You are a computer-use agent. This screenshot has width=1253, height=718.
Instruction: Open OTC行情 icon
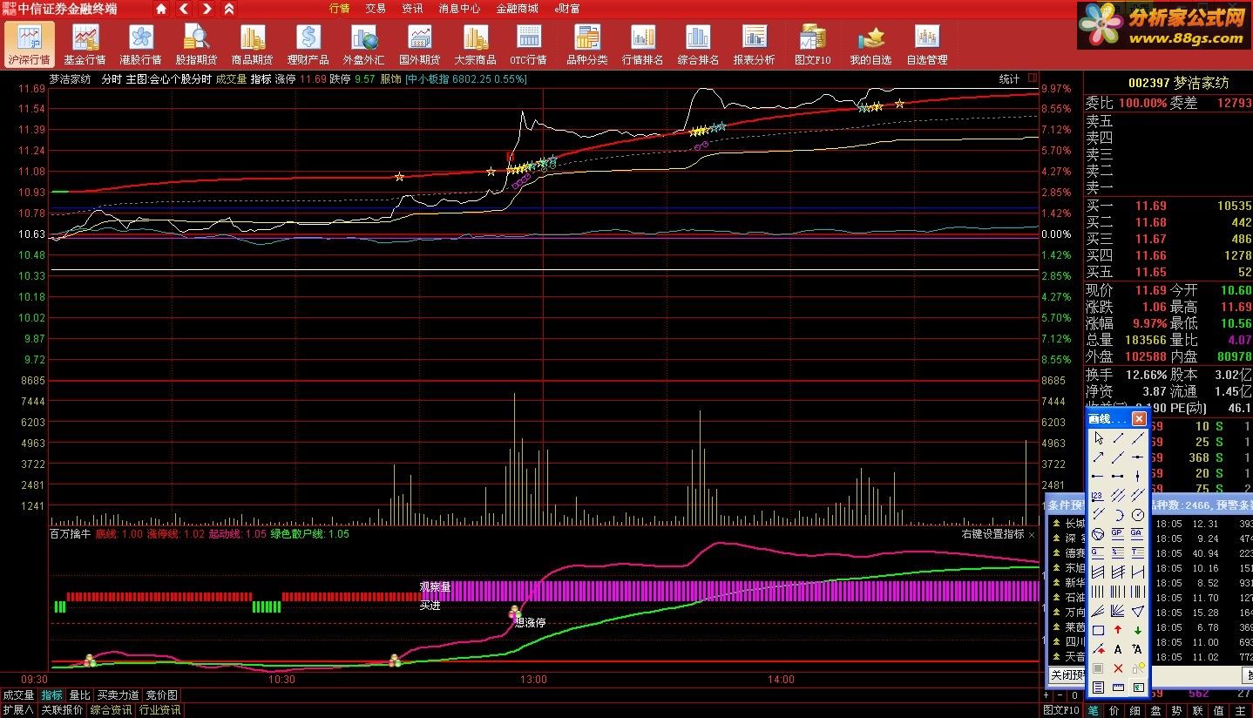[x=528, y=44]
